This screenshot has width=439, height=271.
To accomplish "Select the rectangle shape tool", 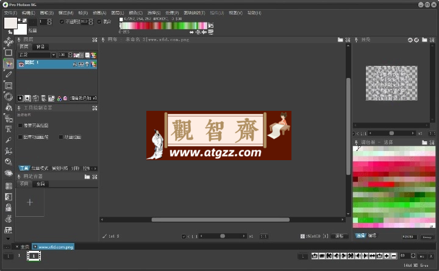I will pyautogui.click(x=9, y=85).
